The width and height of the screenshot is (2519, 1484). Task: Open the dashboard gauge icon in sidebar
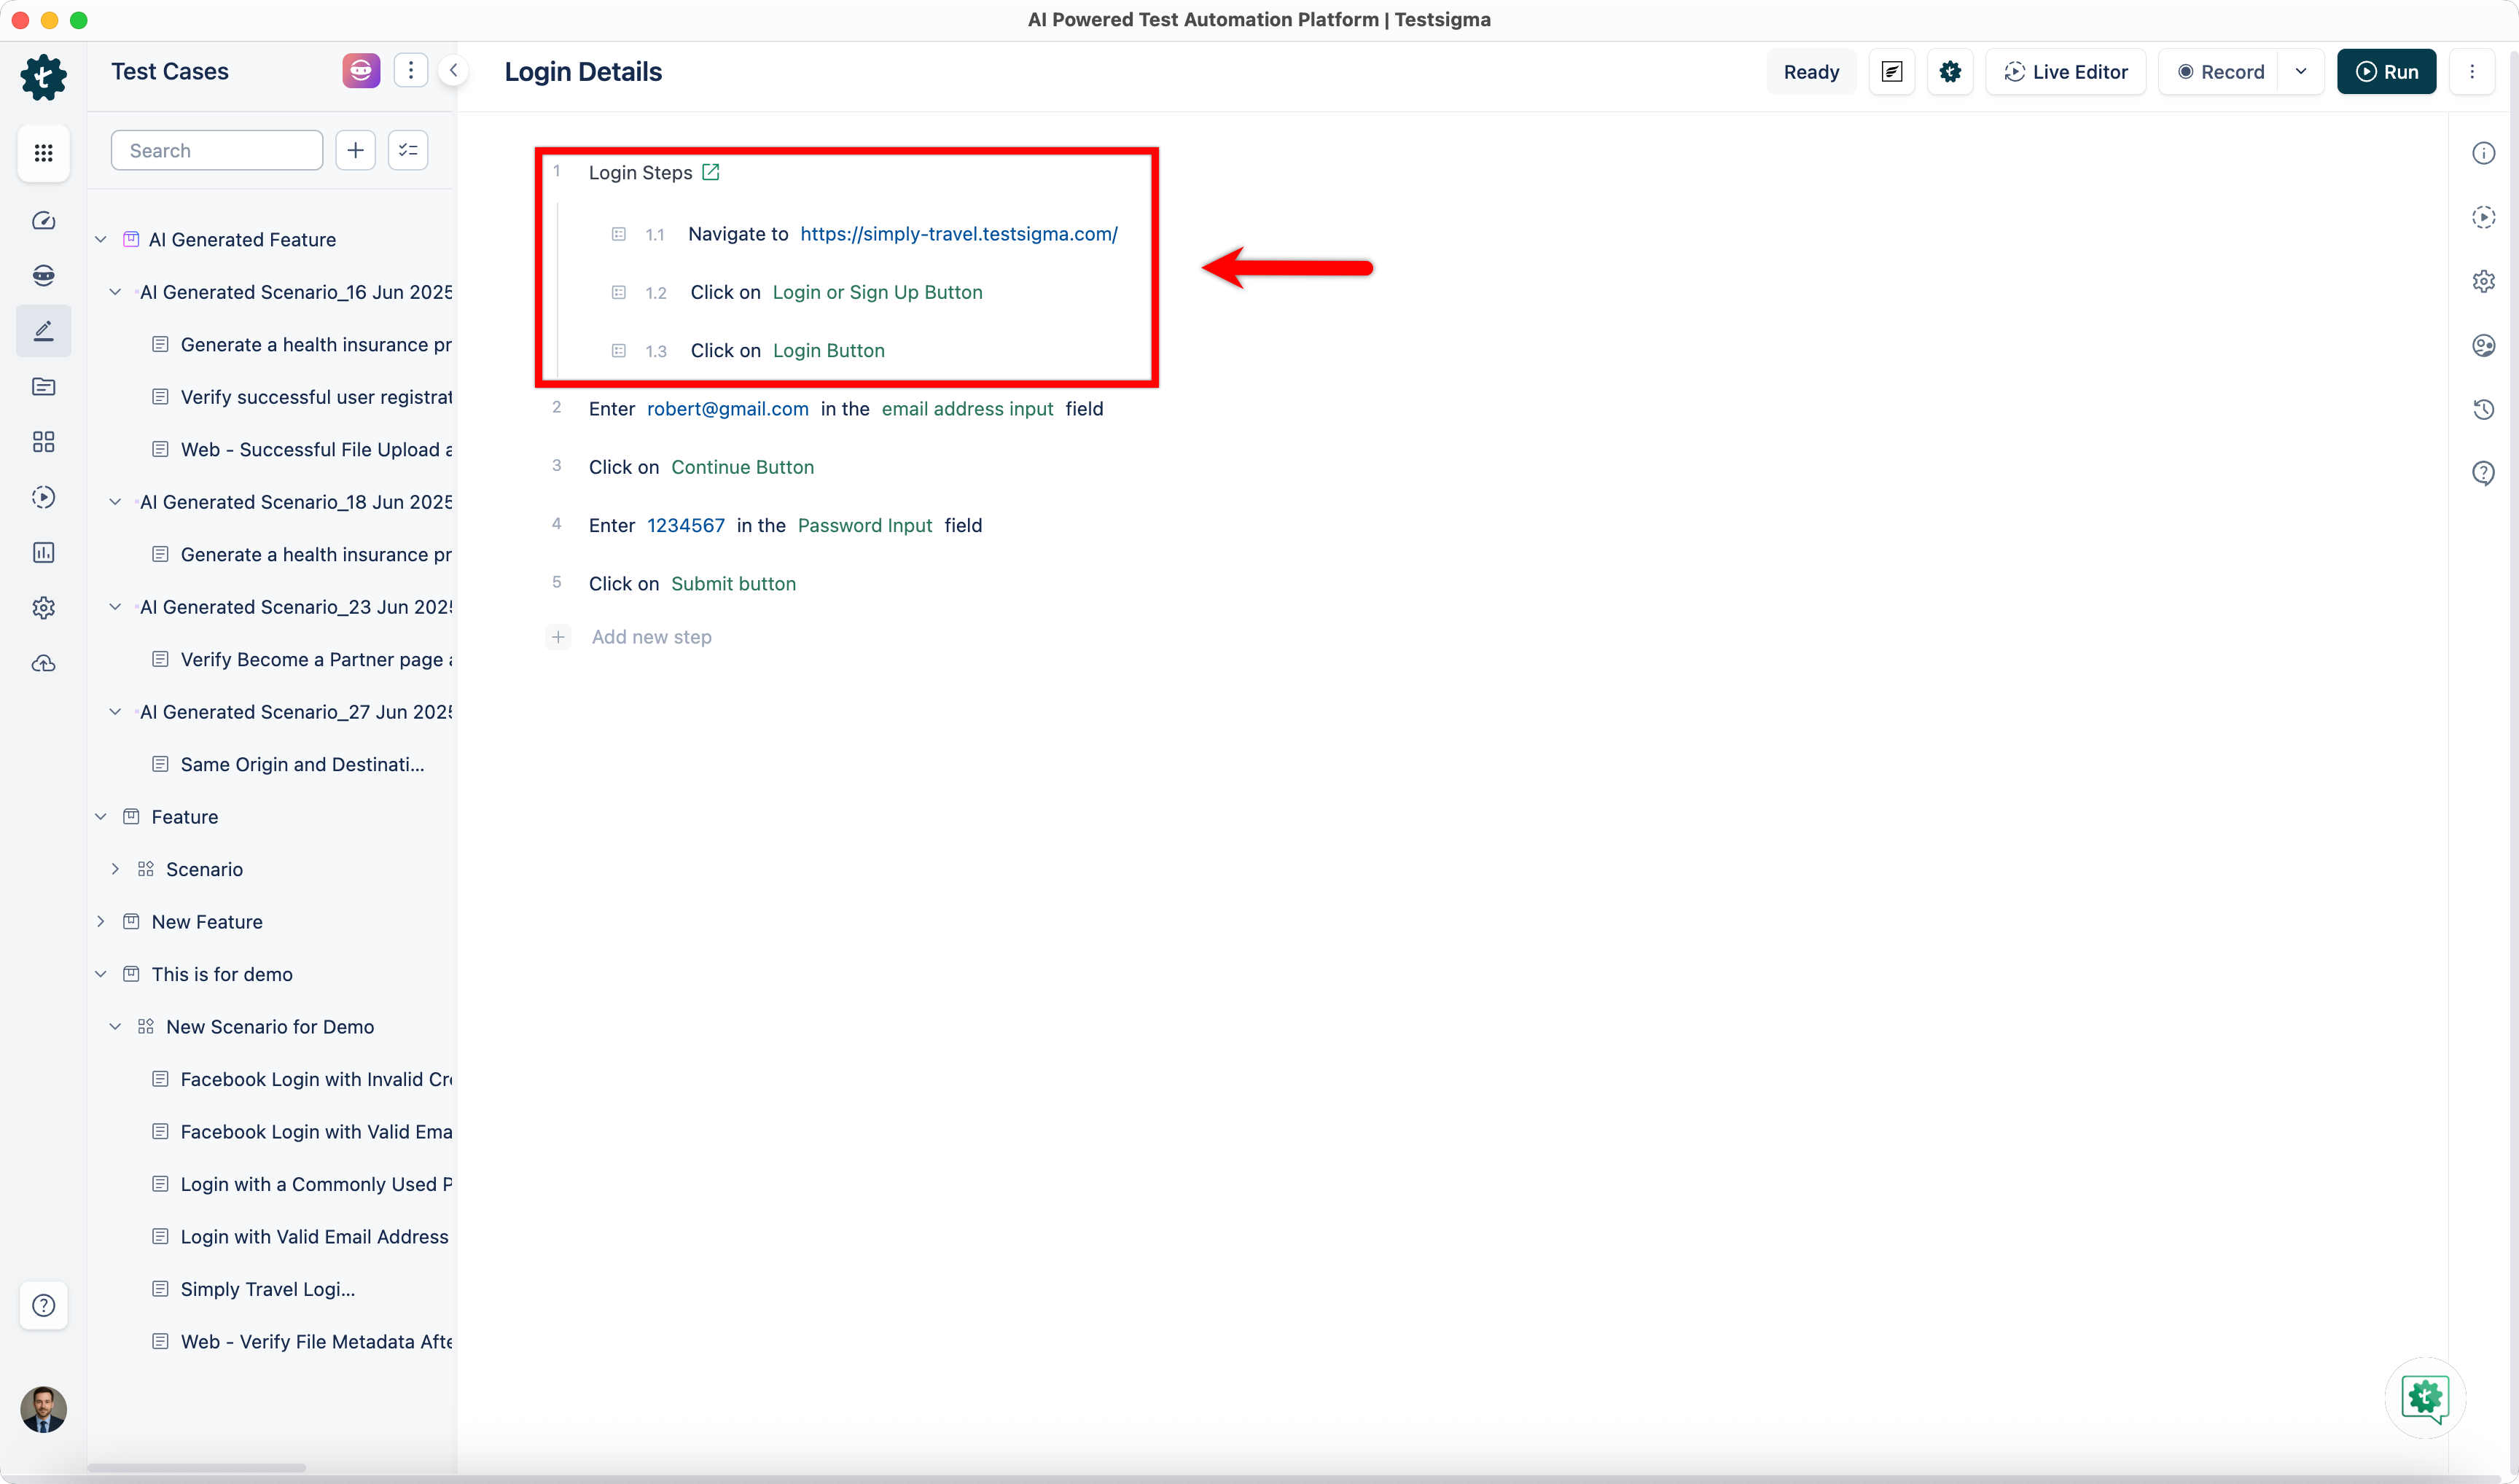click(x=43, y=220)
